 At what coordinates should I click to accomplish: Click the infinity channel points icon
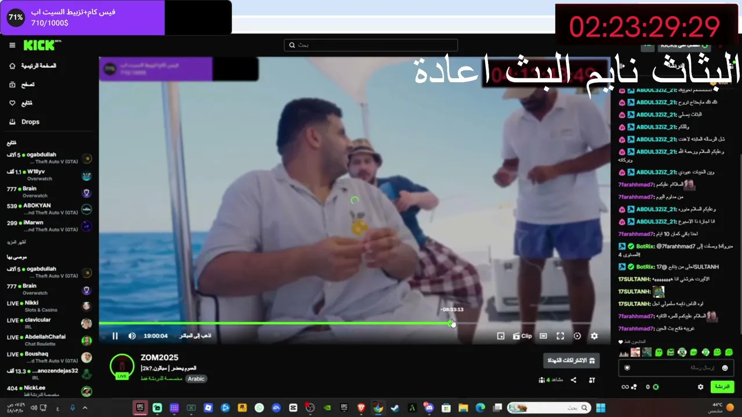(625, 387)
